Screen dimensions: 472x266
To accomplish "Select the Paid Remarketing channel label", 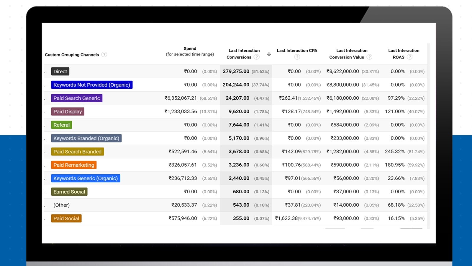I will (73, 165).
